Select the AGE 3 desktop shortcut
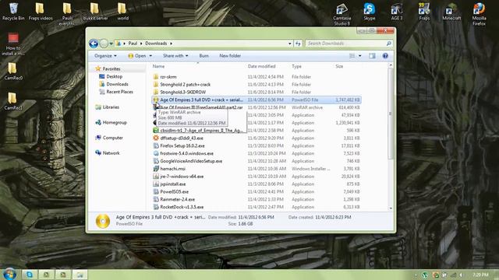The width and height of the screenshot is (499, 280). tap(397, 12)
